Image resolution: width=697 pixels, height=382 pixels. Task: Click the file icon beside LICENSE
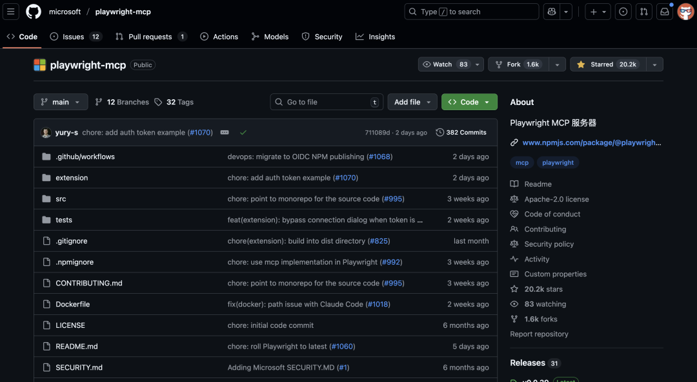click(x=46, y=325)
